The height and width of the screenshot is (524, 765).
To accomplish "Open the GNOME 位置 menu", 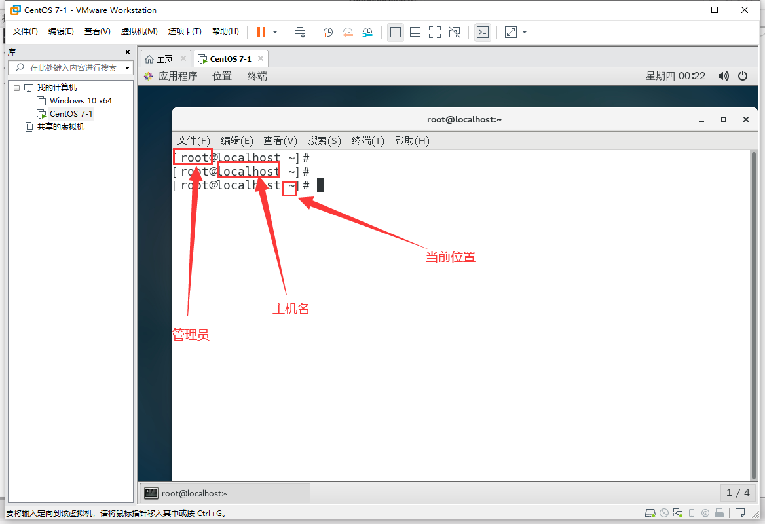I will tap(222, 76).
